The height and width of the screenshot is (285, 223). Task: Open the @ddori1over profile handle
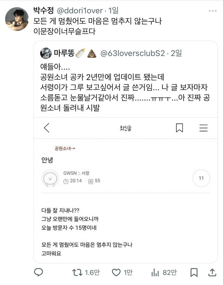pyautogui.click(x=79, y=11)
